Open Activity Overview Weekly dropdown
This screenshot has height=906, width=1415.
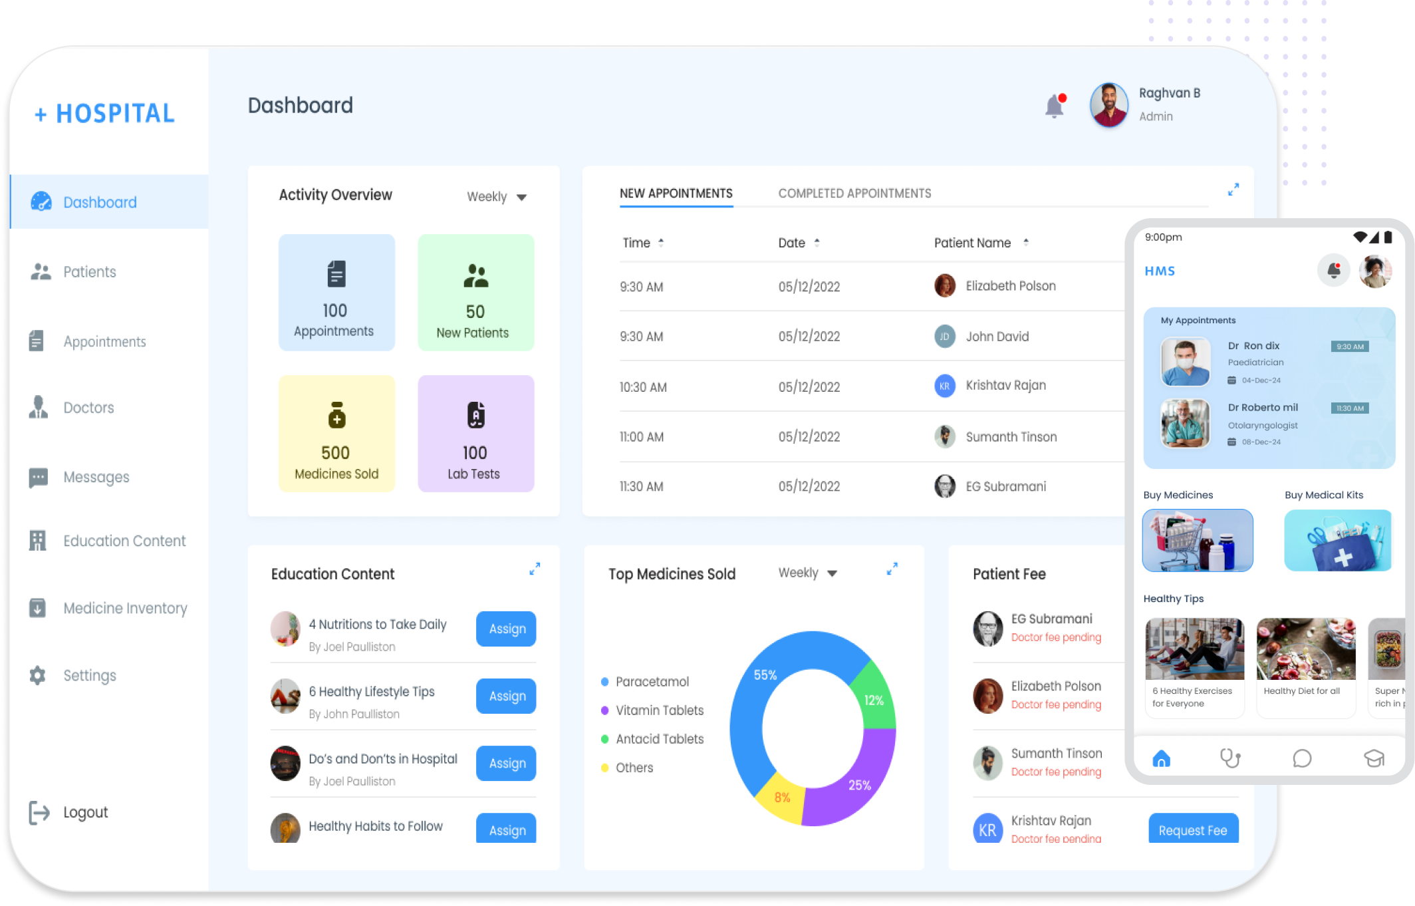497,197
